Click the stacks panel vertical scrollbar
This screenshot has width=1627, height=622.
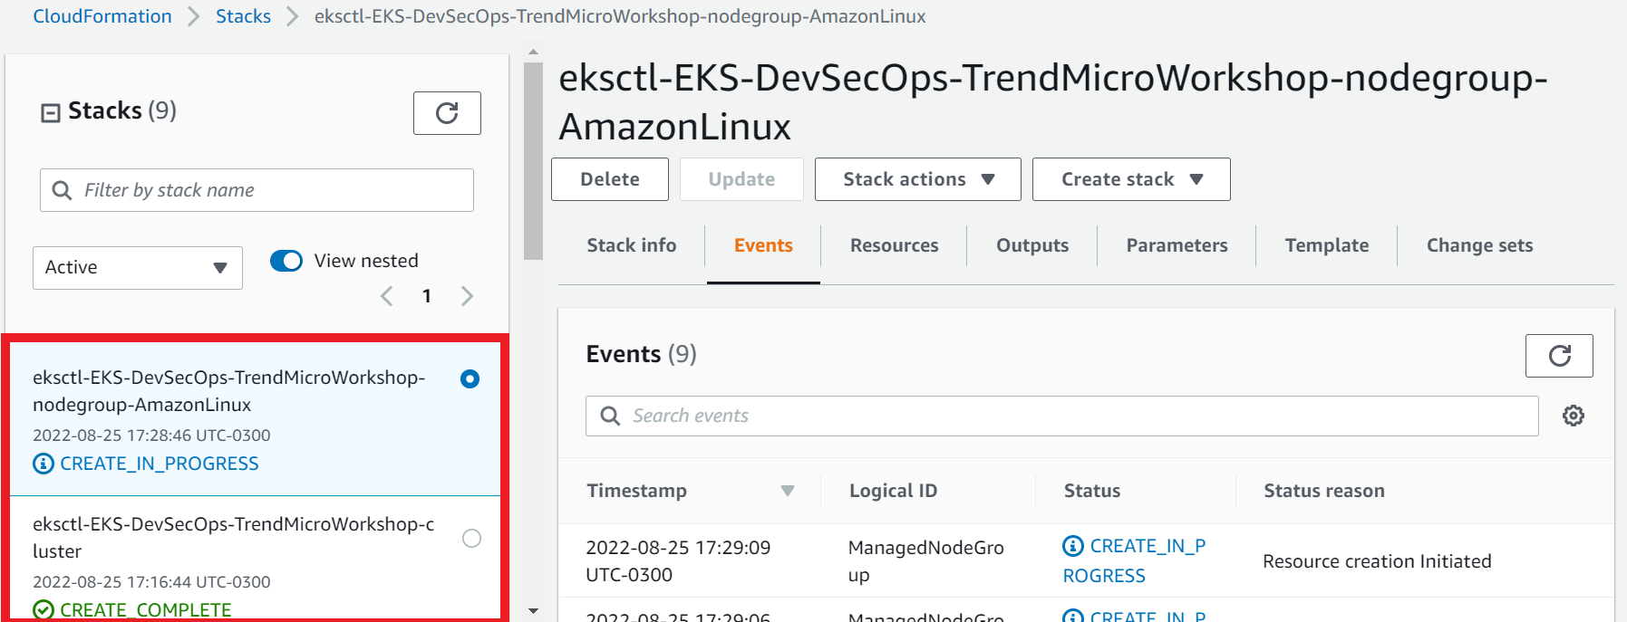tap(533, 161)
